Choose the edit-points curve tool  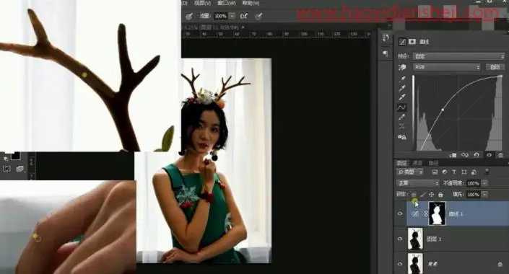[x=402, y=107]
